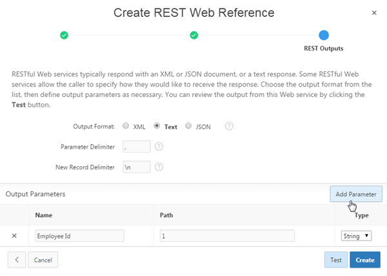This screenshot has width=387, height=276.
Task: Select Text output format
Action: click(x=157, y=127)
